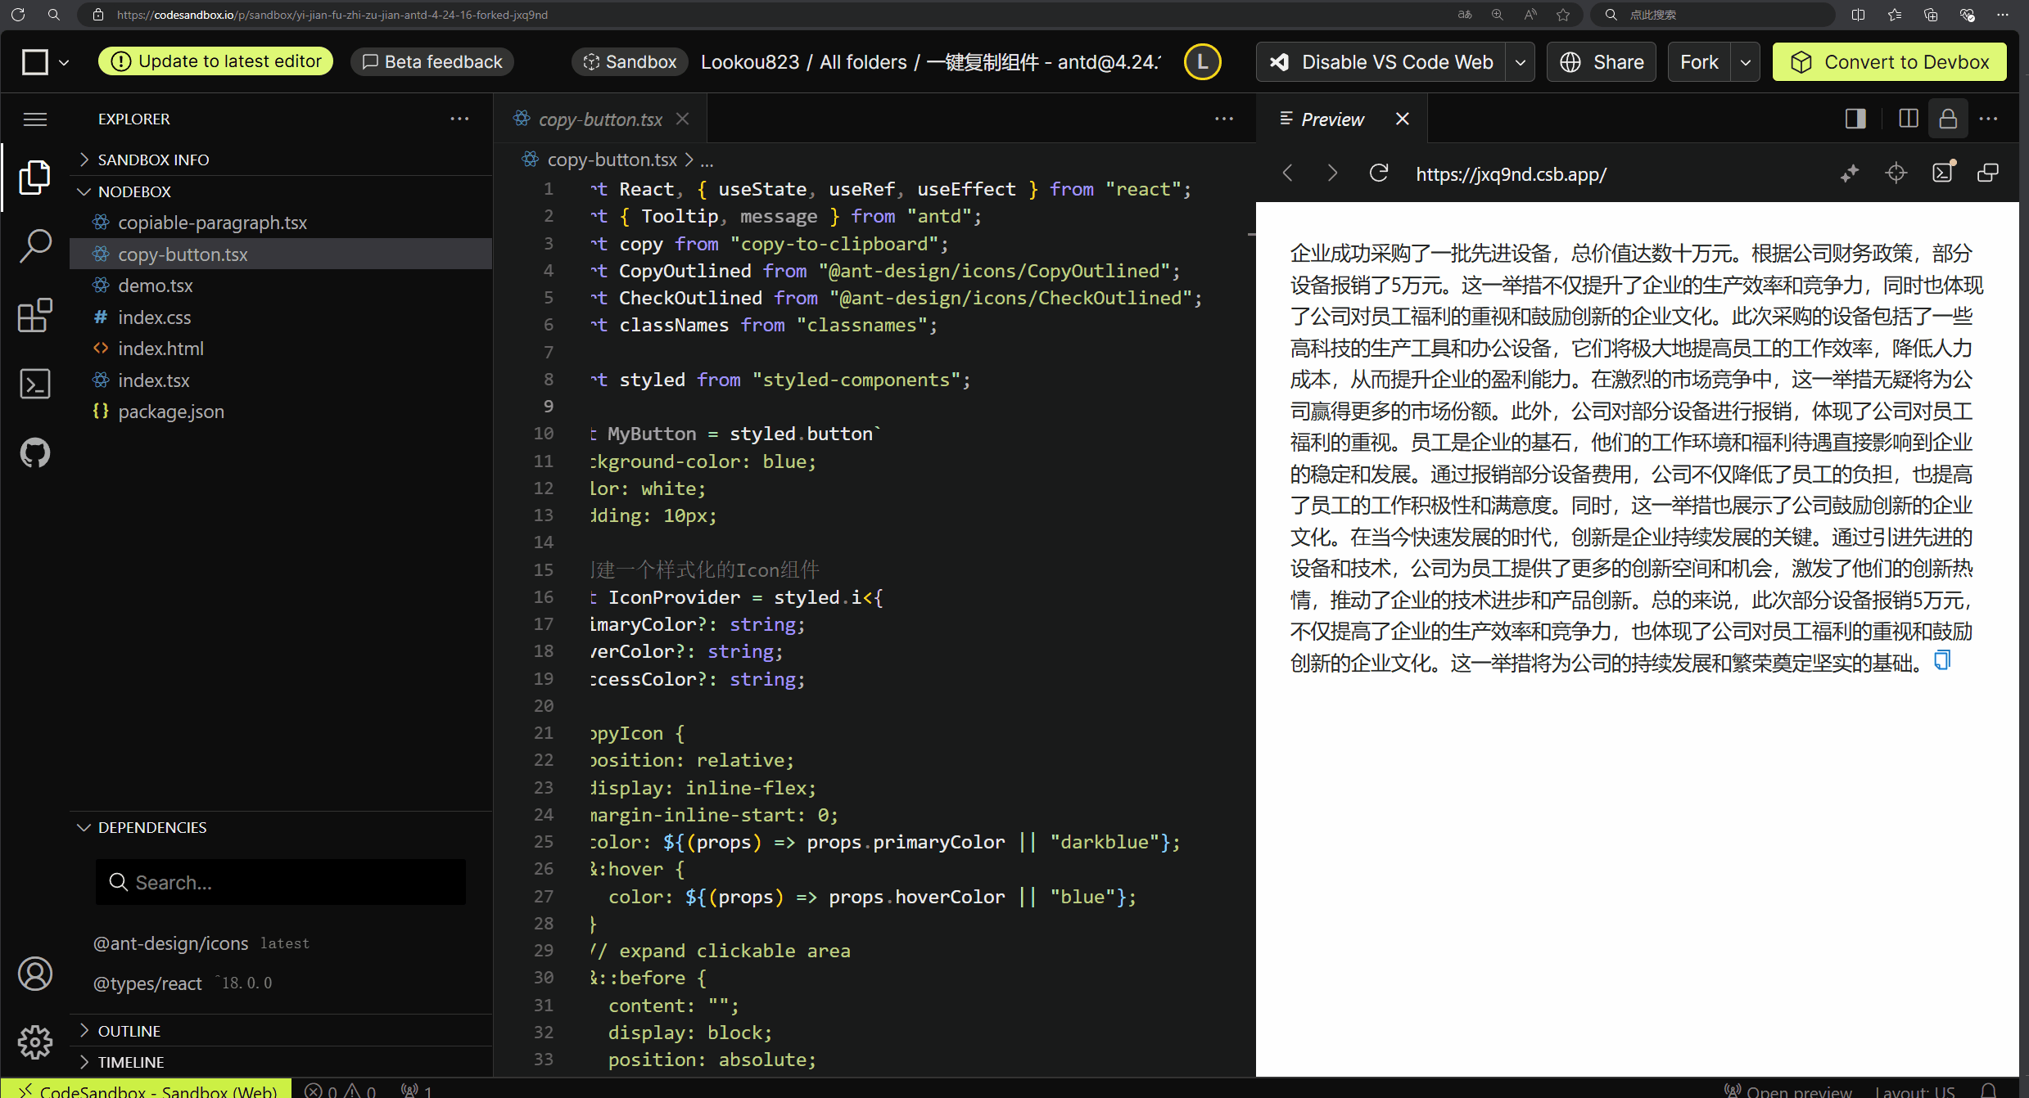The width and height of the screenshot is (2029, 1098).
Task: Toggle the editor group lock icon
Action: (x=1948, y=119)
